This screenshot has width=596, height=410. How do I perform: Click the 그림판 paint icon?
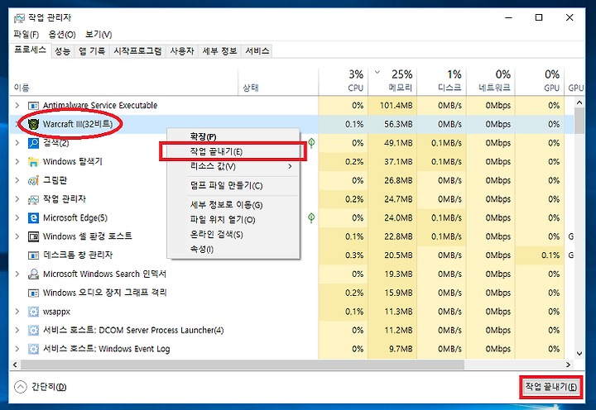point(33,180)
